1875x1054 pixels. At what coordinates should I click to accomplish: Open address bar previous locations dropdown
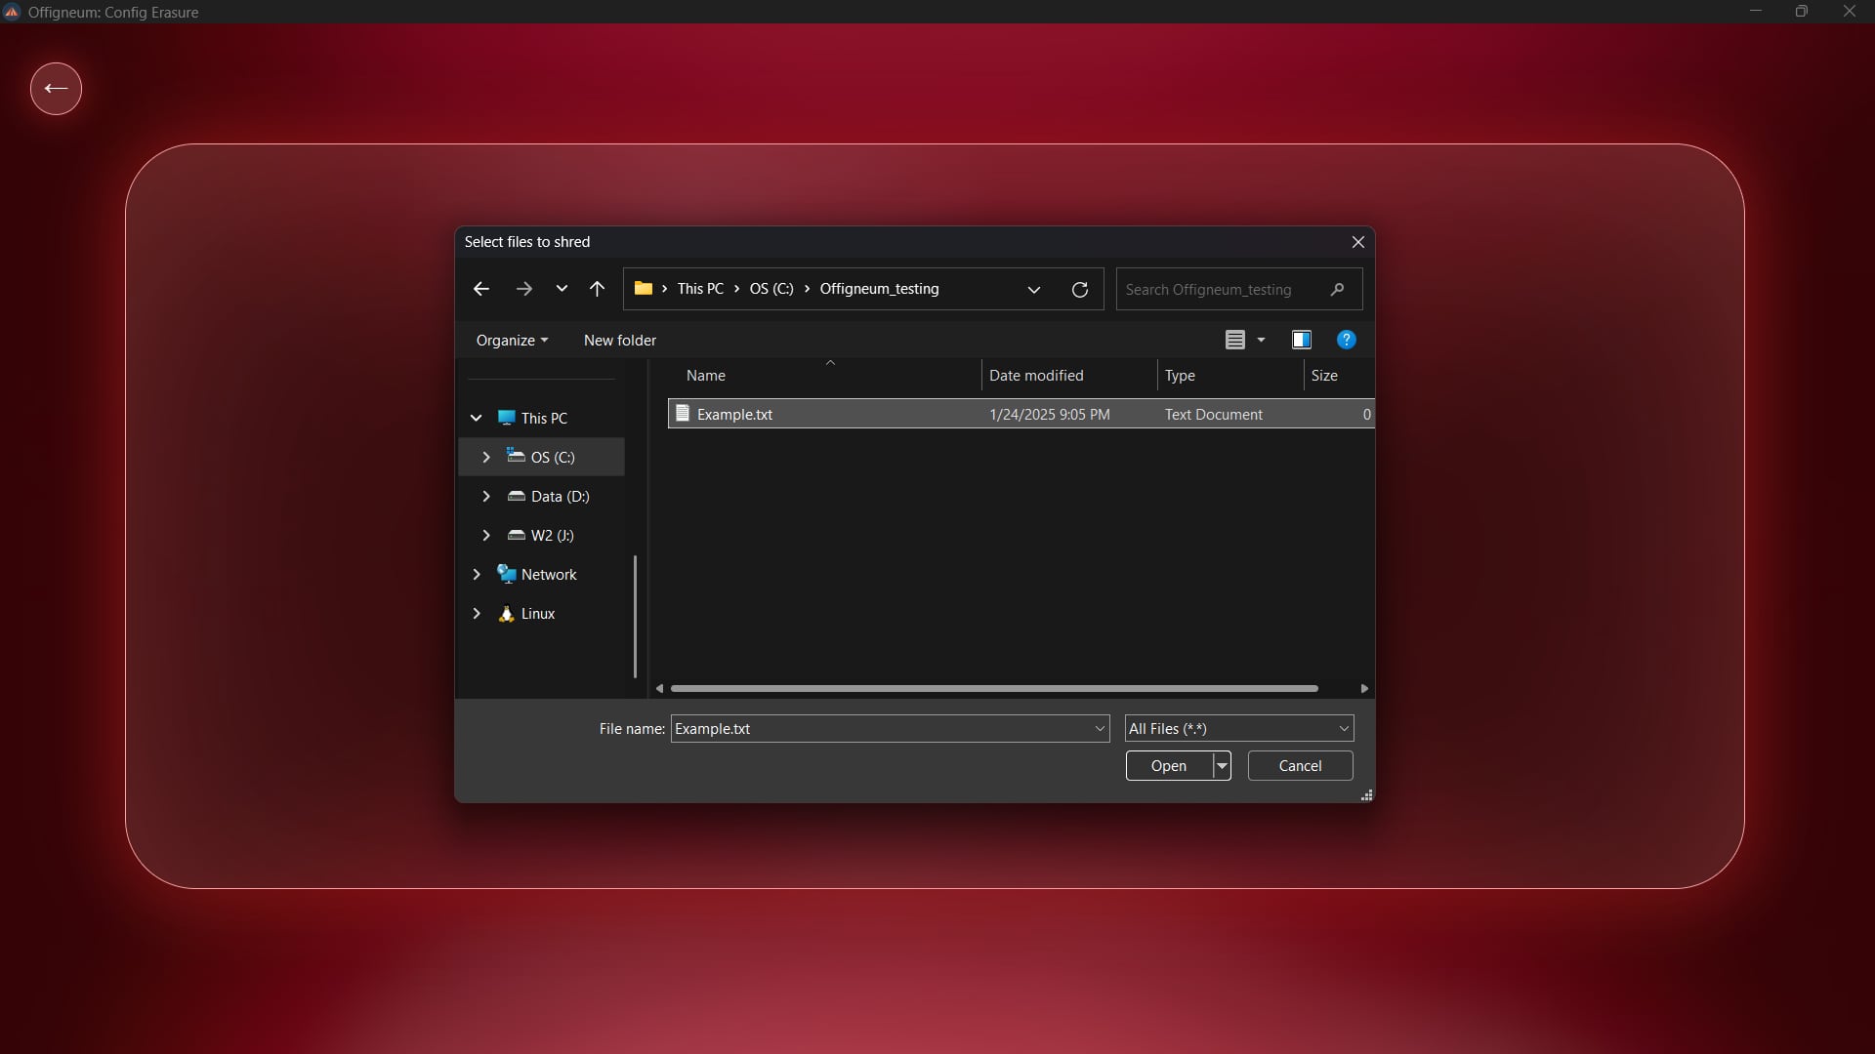1034,290
